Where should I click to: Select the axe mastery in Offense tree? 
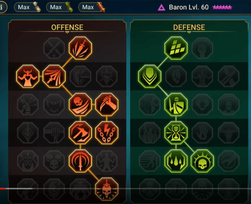point(80,133)
